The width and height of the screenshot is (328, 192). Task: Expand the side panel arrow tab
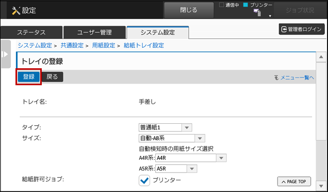tap(6, 54)
